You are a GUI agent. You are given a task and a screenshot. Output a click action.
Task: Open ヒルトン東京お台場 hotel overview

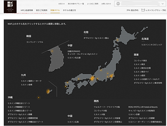click(x=142, y=68)
